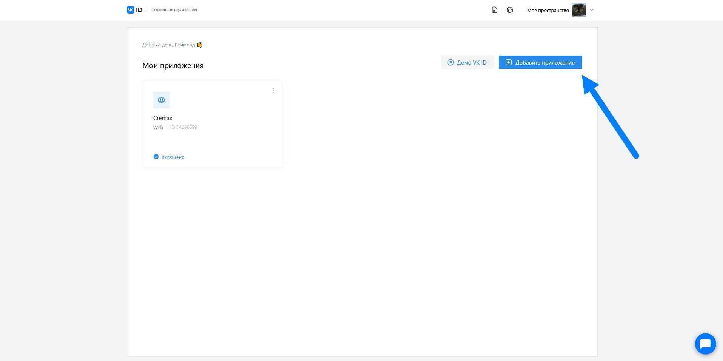Open the chat bubble widget
The width and height of the screenshot is (723, 361).
point(705,344)
